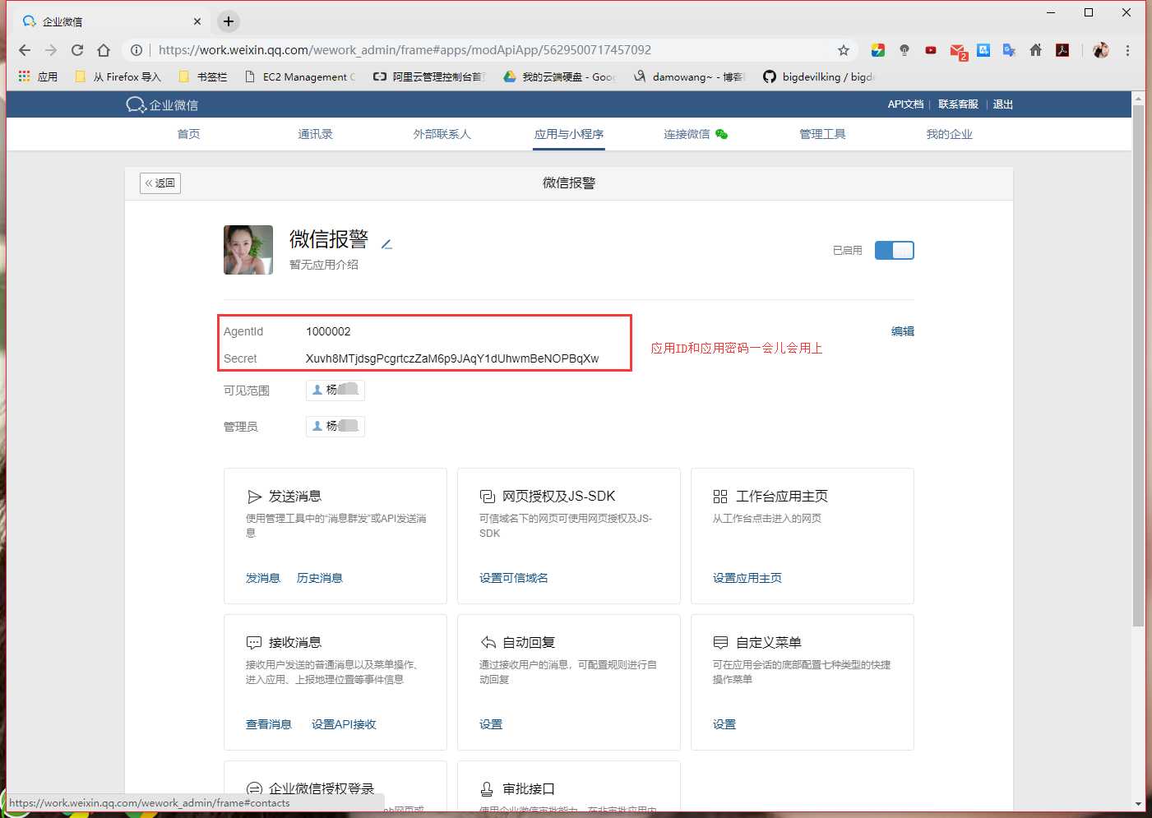Image resolution: width=1152 pixels, height=818 pixels.
Task: Click the browser address bar URL
Action: [405, 50]
